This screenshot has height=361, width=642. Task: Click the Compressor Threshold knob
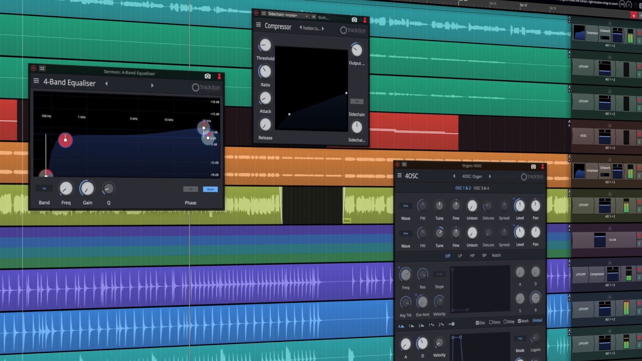(264, 46)
